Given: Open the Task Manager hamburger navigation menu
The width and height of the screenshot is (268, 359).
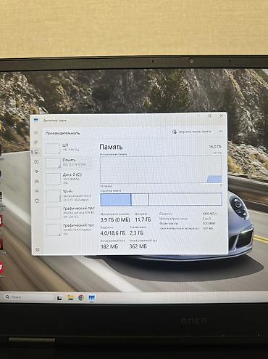Looking at the screenshot, I should [36, 133].
